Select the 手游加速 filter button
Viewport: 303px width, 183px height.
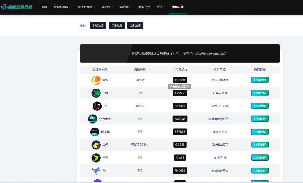[x=117, y=26]
